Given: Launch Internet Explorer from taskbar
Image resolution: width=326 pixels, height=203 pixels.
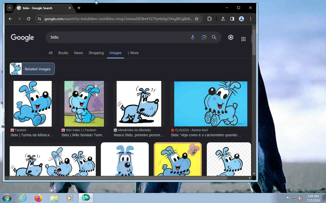Looking at the screenshot, I should 23,198.
